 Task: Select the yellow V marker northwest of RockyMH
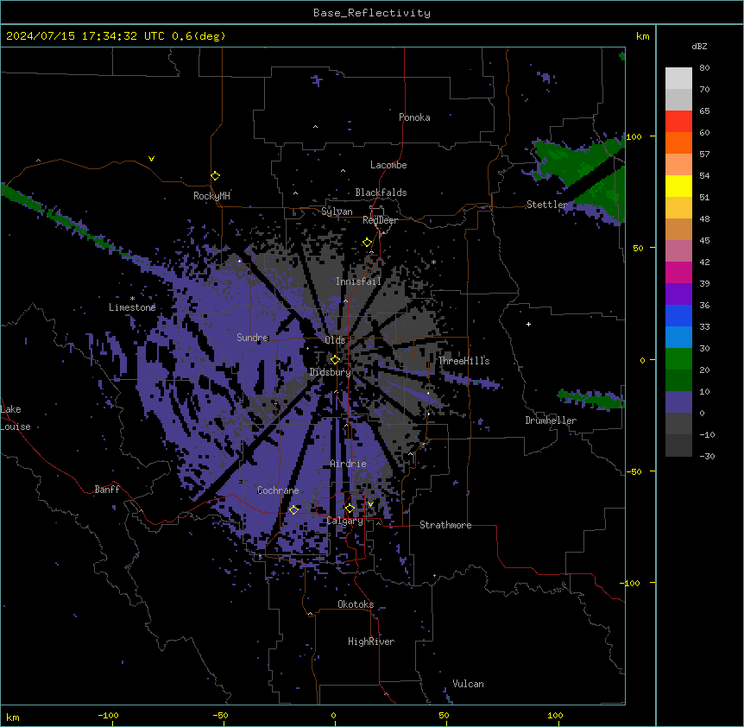[x=151, y=159]
